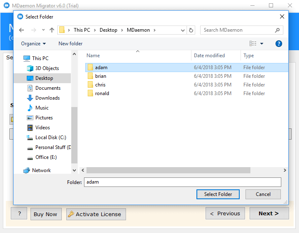This screenshot has height=233, width=299.
Task: Click the sidebar vertical scrollbar thumb
Action: pos(75,135)
